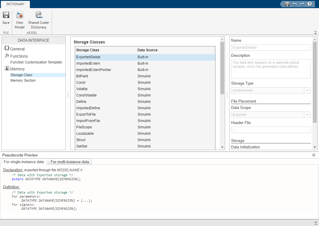Image resolution: width=319 pixels, height=226 pixels.
Task: Collapse the toolstrip using the ribbon arrow
Action: (315, 32)
